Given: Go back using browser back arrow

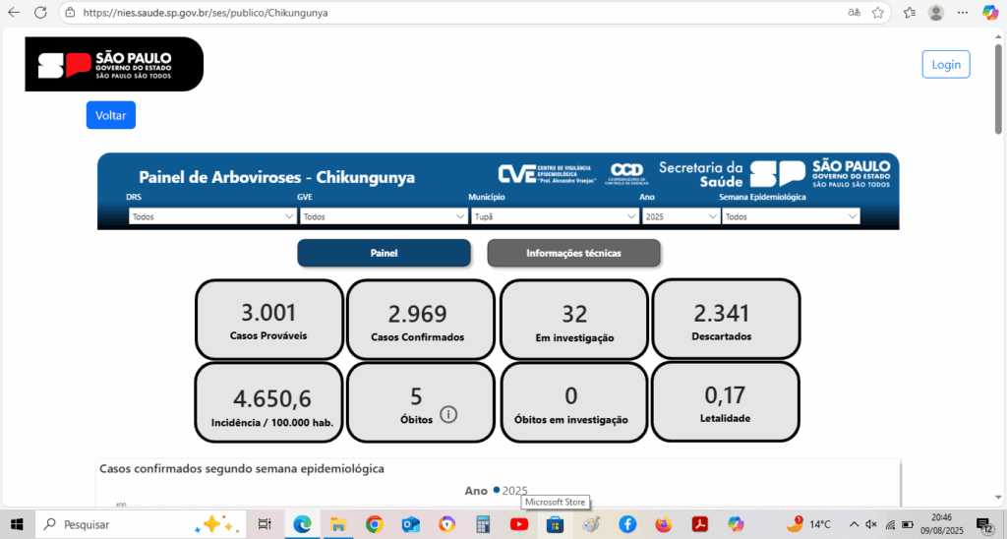Looking at the screenshot, I should 14,12.
